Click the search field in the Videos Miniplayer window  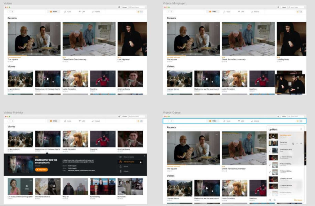[x=296, y=7]
